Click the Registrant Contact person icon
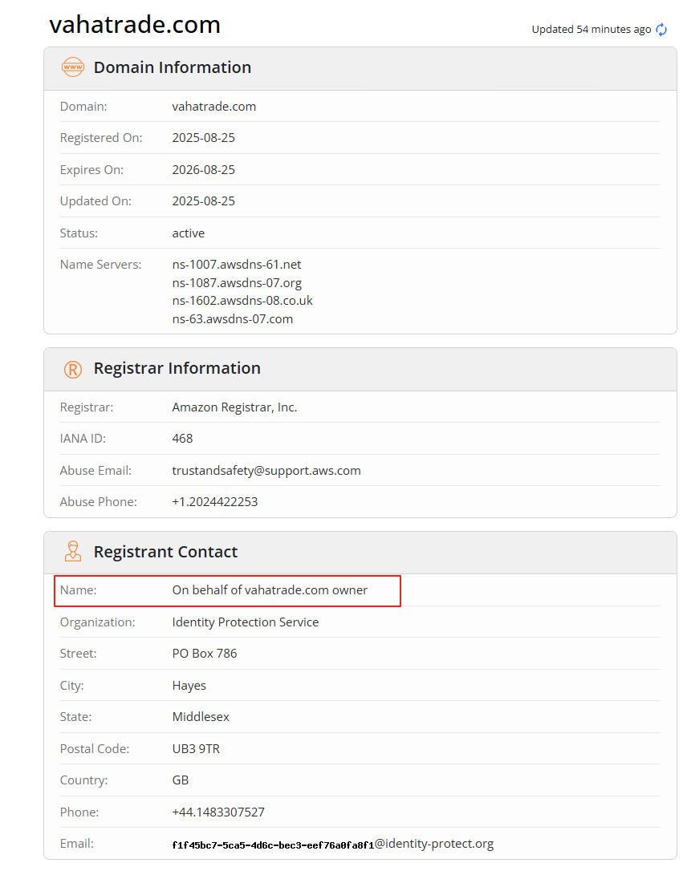Screen dimensions: 687x871 tap(73, 552)
